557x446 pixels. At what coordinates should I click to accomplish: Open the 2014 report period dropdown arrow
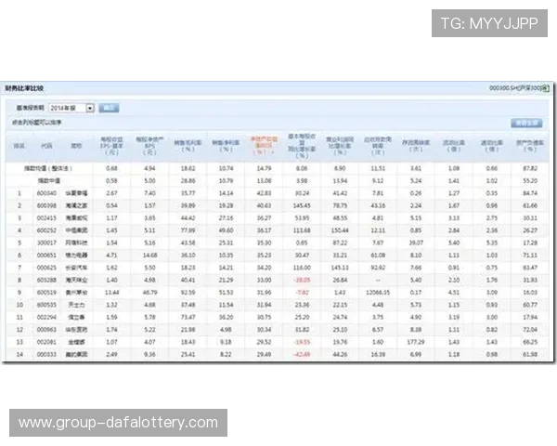[x=90, y=108]
